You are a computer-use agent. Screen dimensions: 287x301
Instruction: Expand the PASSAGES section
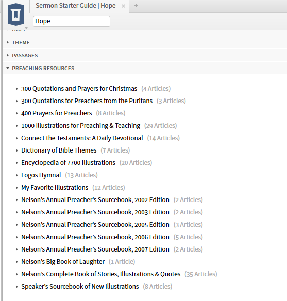coord(8,55)
